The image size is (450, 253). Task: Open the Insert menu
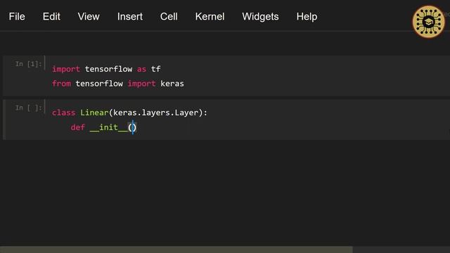pos(129,17)
